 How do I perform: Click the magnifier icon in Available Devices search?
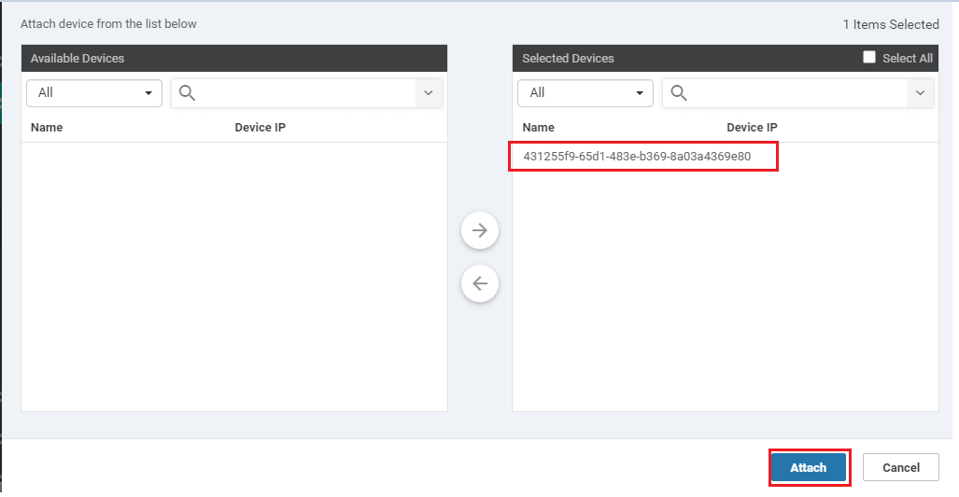click(187, 93)
